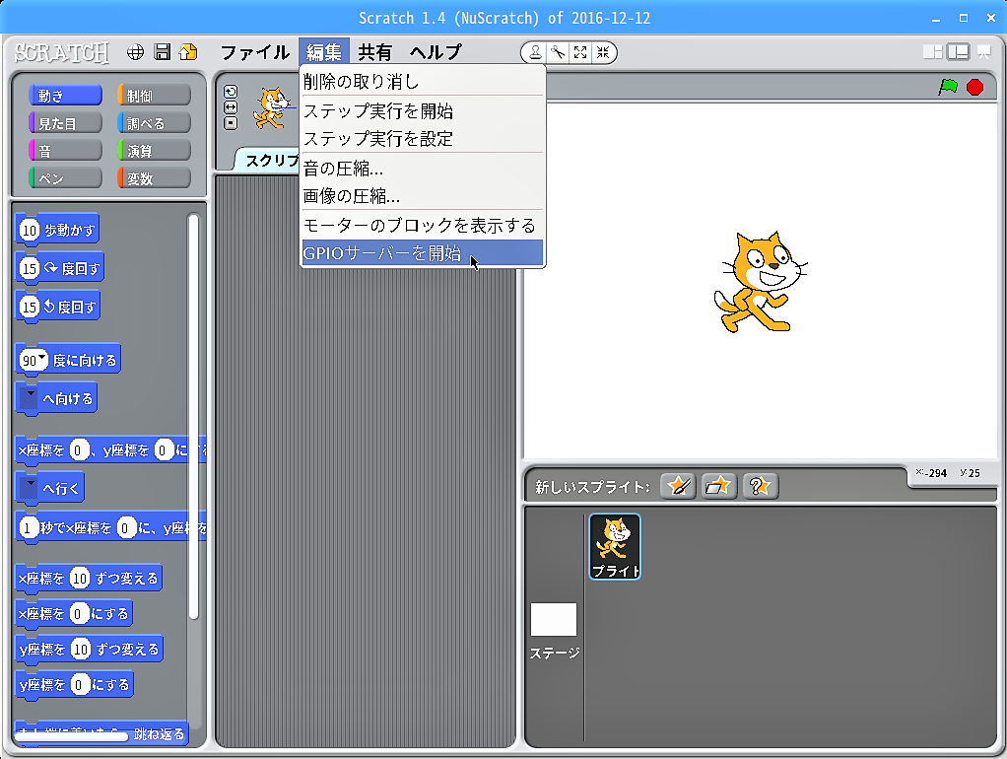The width and height of the screenshot is (1007, 759).
Task: Click the floppy disk save icon
Action: [x=163, y=52]
